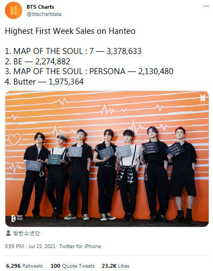
Task: Open the 9:59 PM Jul 15, 2021 timestamp
Action: [30, 246]
